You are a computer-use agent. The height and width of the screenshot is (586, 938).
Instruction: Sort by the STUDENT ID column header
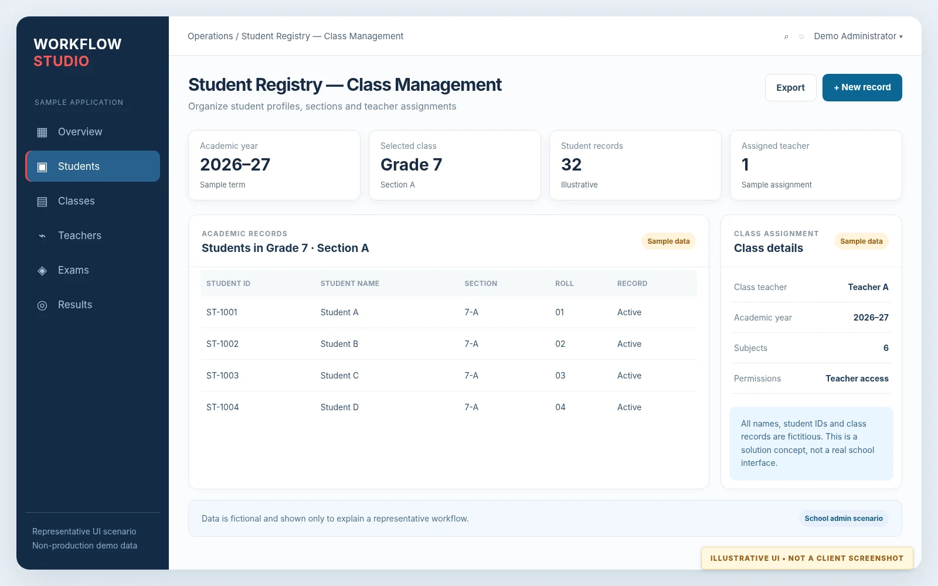(x=228, y=284)
